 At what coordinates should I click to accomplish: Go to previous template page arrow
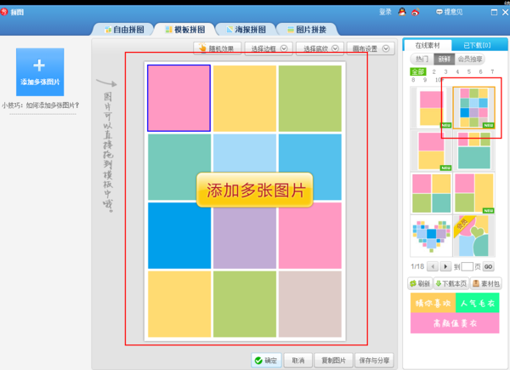coord(433,266)
